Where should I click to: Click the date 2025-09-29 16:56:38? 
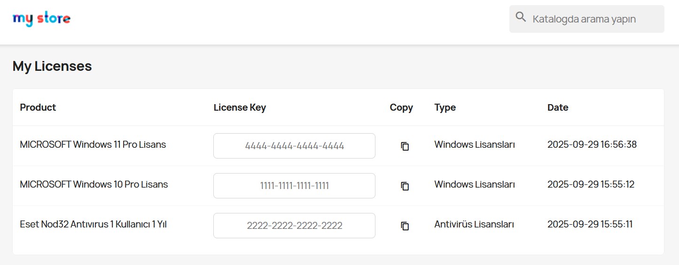click(592, 144)
